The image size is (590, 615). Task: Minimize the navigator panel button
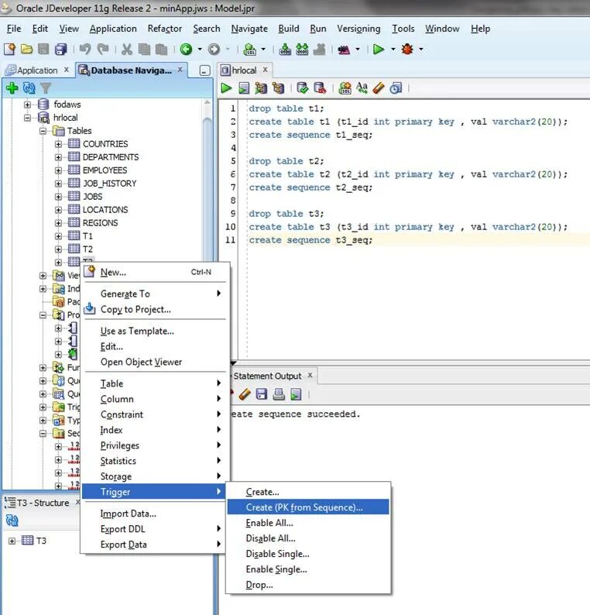(x=204, y=70)
